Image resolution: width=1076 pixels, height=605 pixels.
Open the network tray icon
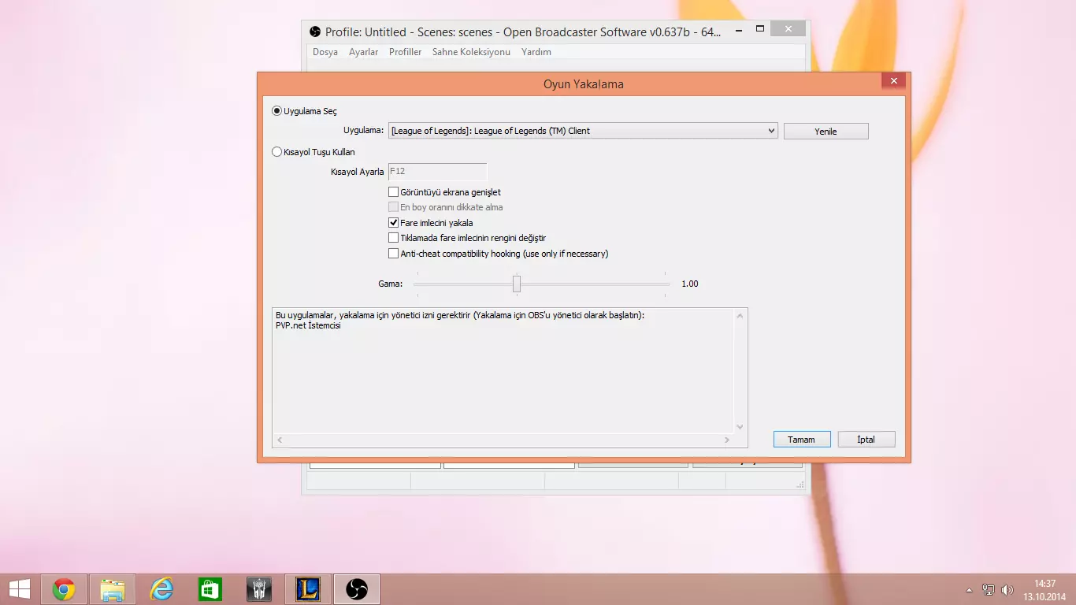click(989, 589)
